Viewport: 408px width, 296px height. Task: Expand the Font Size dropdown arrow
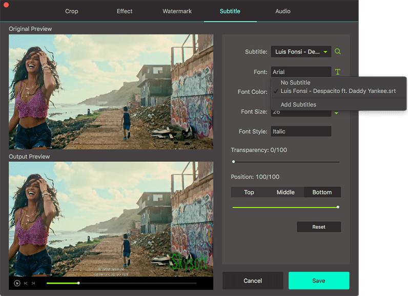point(337,113)
